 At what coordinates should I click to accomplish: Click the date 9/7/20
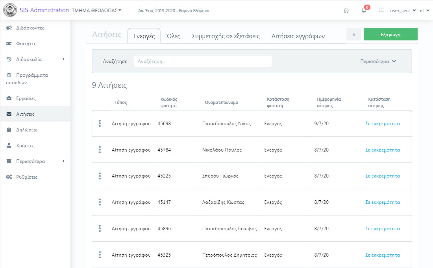click(322, 123)
